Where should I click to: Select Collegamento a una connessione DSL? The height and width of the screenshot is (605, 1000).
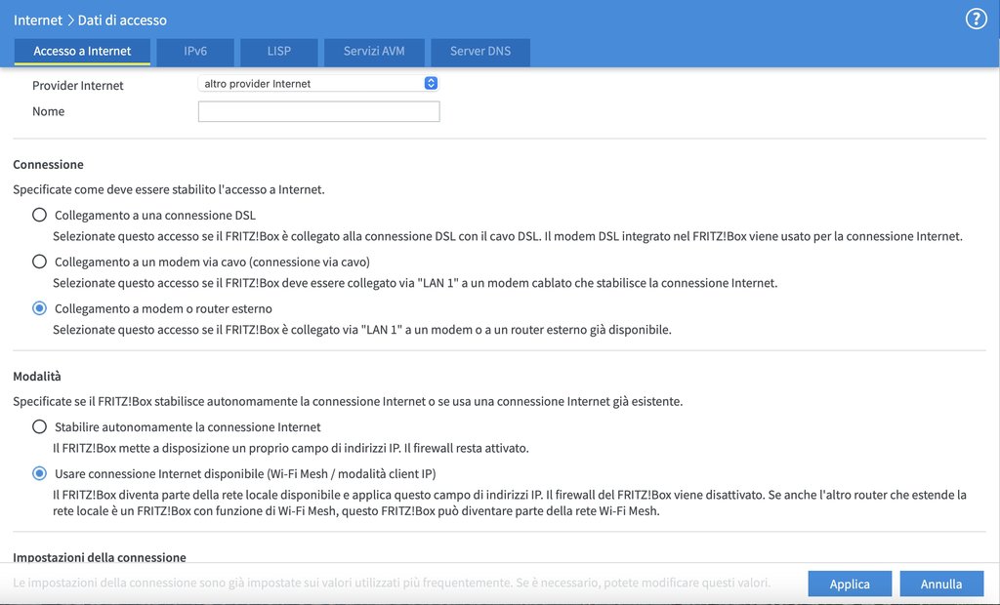39,215
